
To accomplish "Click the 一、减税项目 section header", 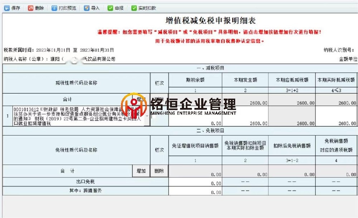I will pos(210,68).
